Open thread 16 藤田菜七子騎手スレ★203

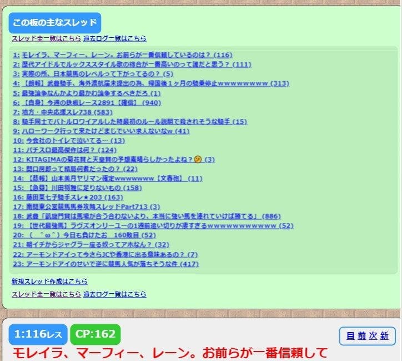point(68,197)
